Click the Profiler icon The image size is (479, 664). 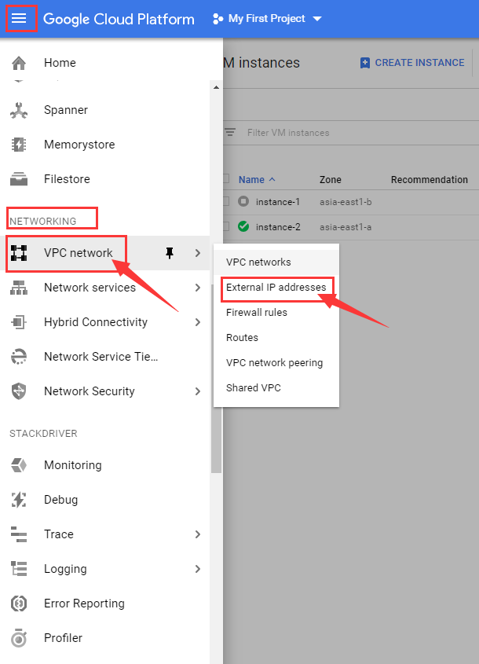pyautogui.click(x=19, y=638)
